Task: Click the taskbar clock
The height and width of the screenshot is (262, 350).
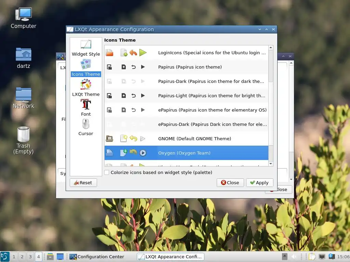Action: point(343,257)
